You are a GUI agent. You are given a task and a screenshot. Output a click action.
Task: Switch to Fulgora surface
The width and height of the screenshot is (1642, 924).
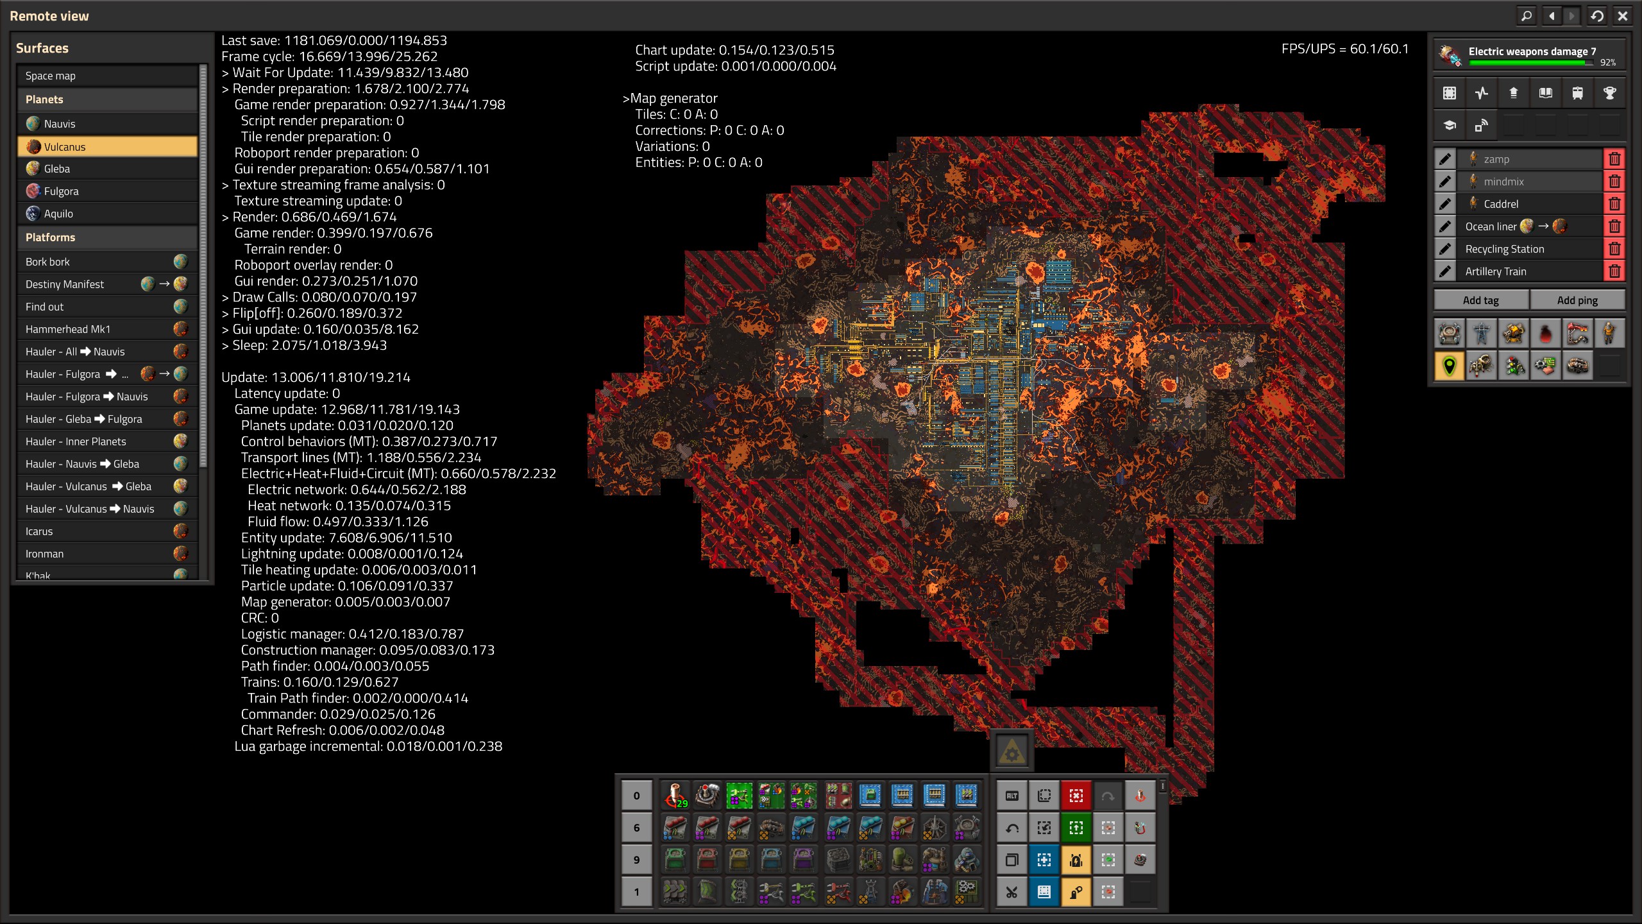108,191
